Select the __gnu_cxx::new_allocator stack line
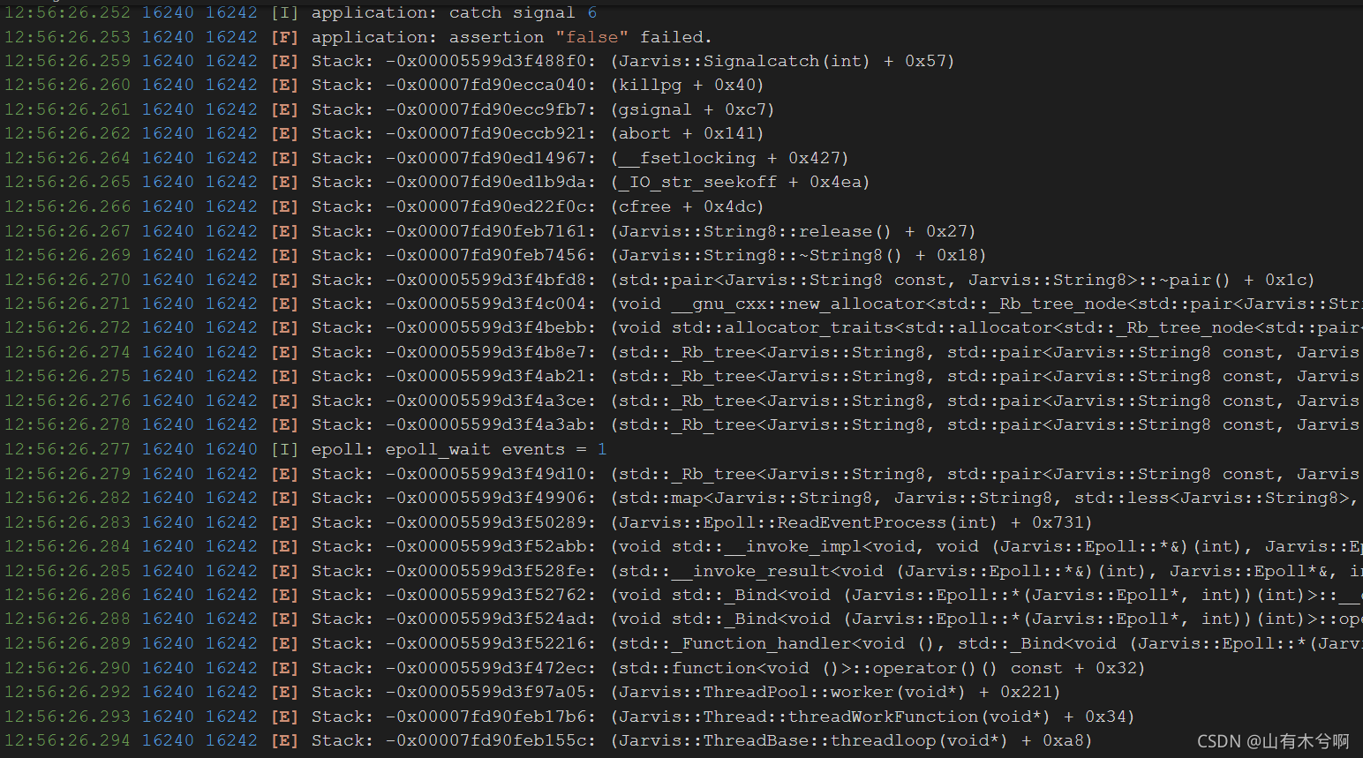 pos(681,304)
